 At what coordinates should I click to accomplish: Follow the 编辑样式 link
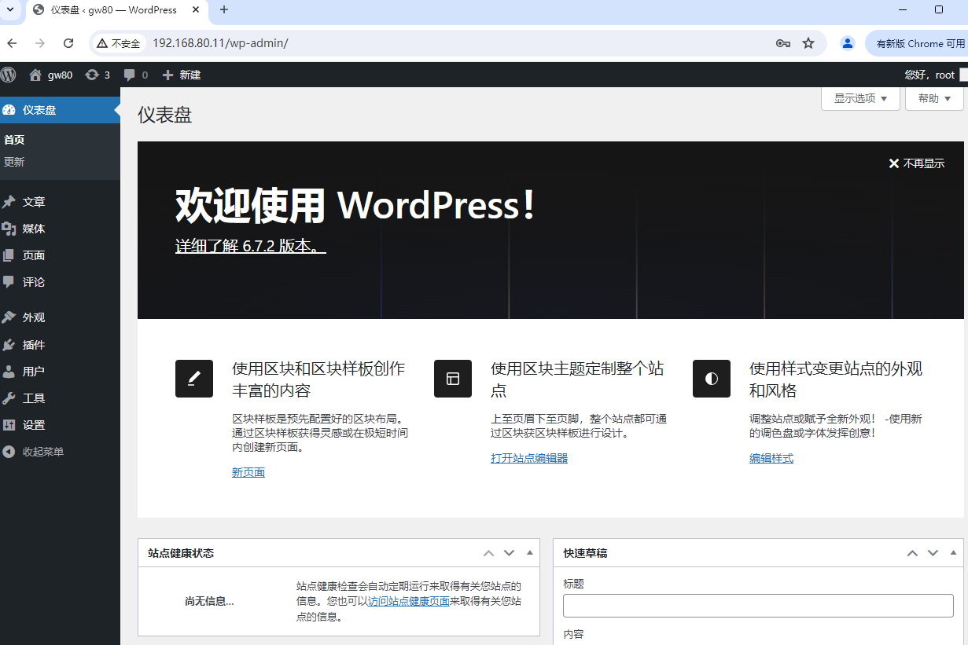[771, 458]
